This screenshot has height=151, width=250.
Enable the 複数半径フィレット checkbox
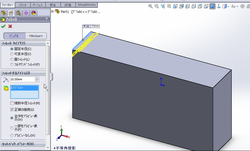pos(12,103)
